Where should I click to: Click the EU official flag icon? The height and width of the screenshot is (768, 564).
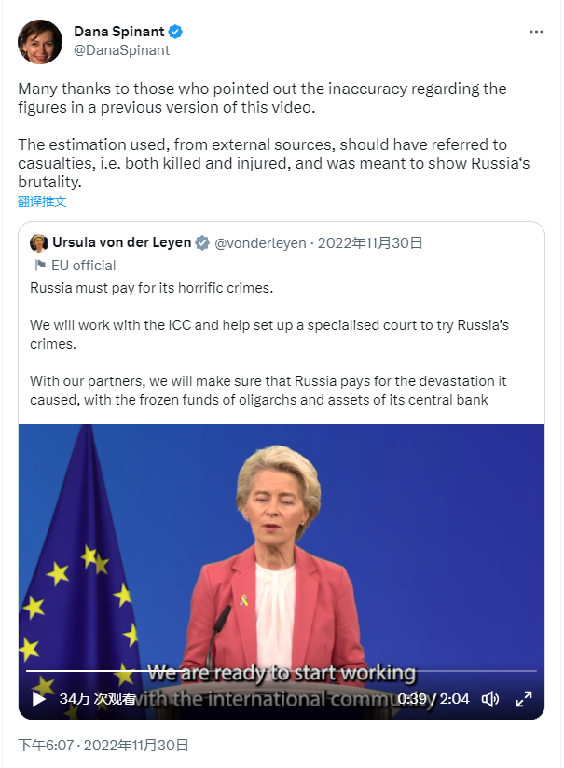pos(39,266)
